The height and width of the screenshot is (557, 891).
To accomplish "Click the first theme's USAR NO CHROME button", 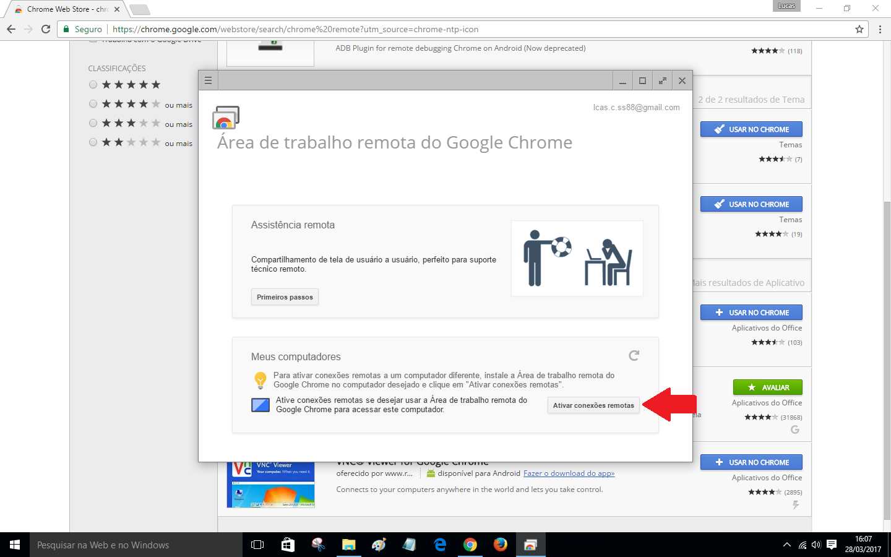I will [751, 129].
